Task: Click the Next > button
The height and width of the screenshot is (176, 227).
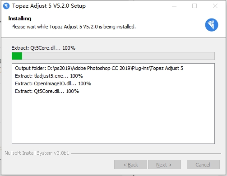Action: (164, 165)
